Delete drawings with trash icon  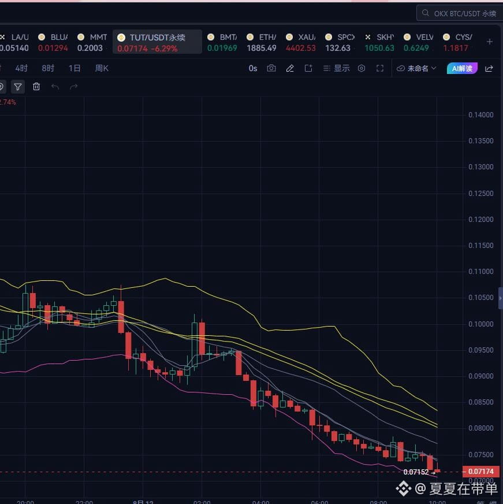[x=36, y=87]
